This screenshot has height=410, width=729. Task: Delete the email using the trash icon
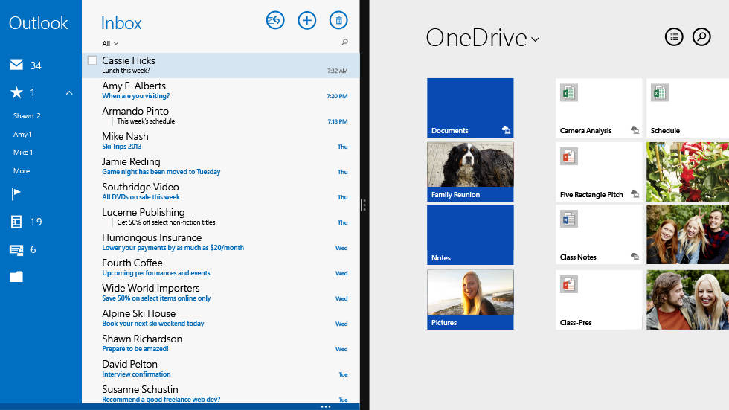(x=338, y=20)
